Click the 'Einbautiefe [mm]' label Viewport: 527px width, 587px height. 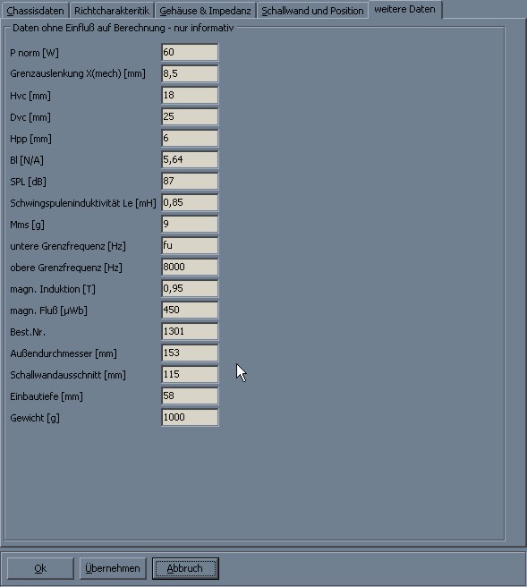(x=47, y=396)
